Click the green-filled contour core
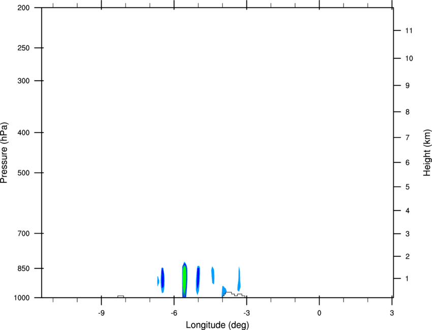 (x=184, y=279)
